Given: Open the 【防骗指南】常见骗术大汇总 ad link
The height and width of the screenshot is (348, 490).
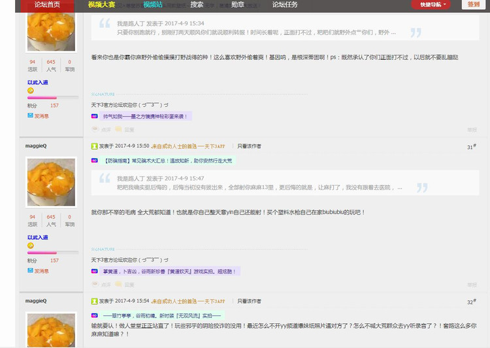Looking at the screenshot, I should point(168,160).
